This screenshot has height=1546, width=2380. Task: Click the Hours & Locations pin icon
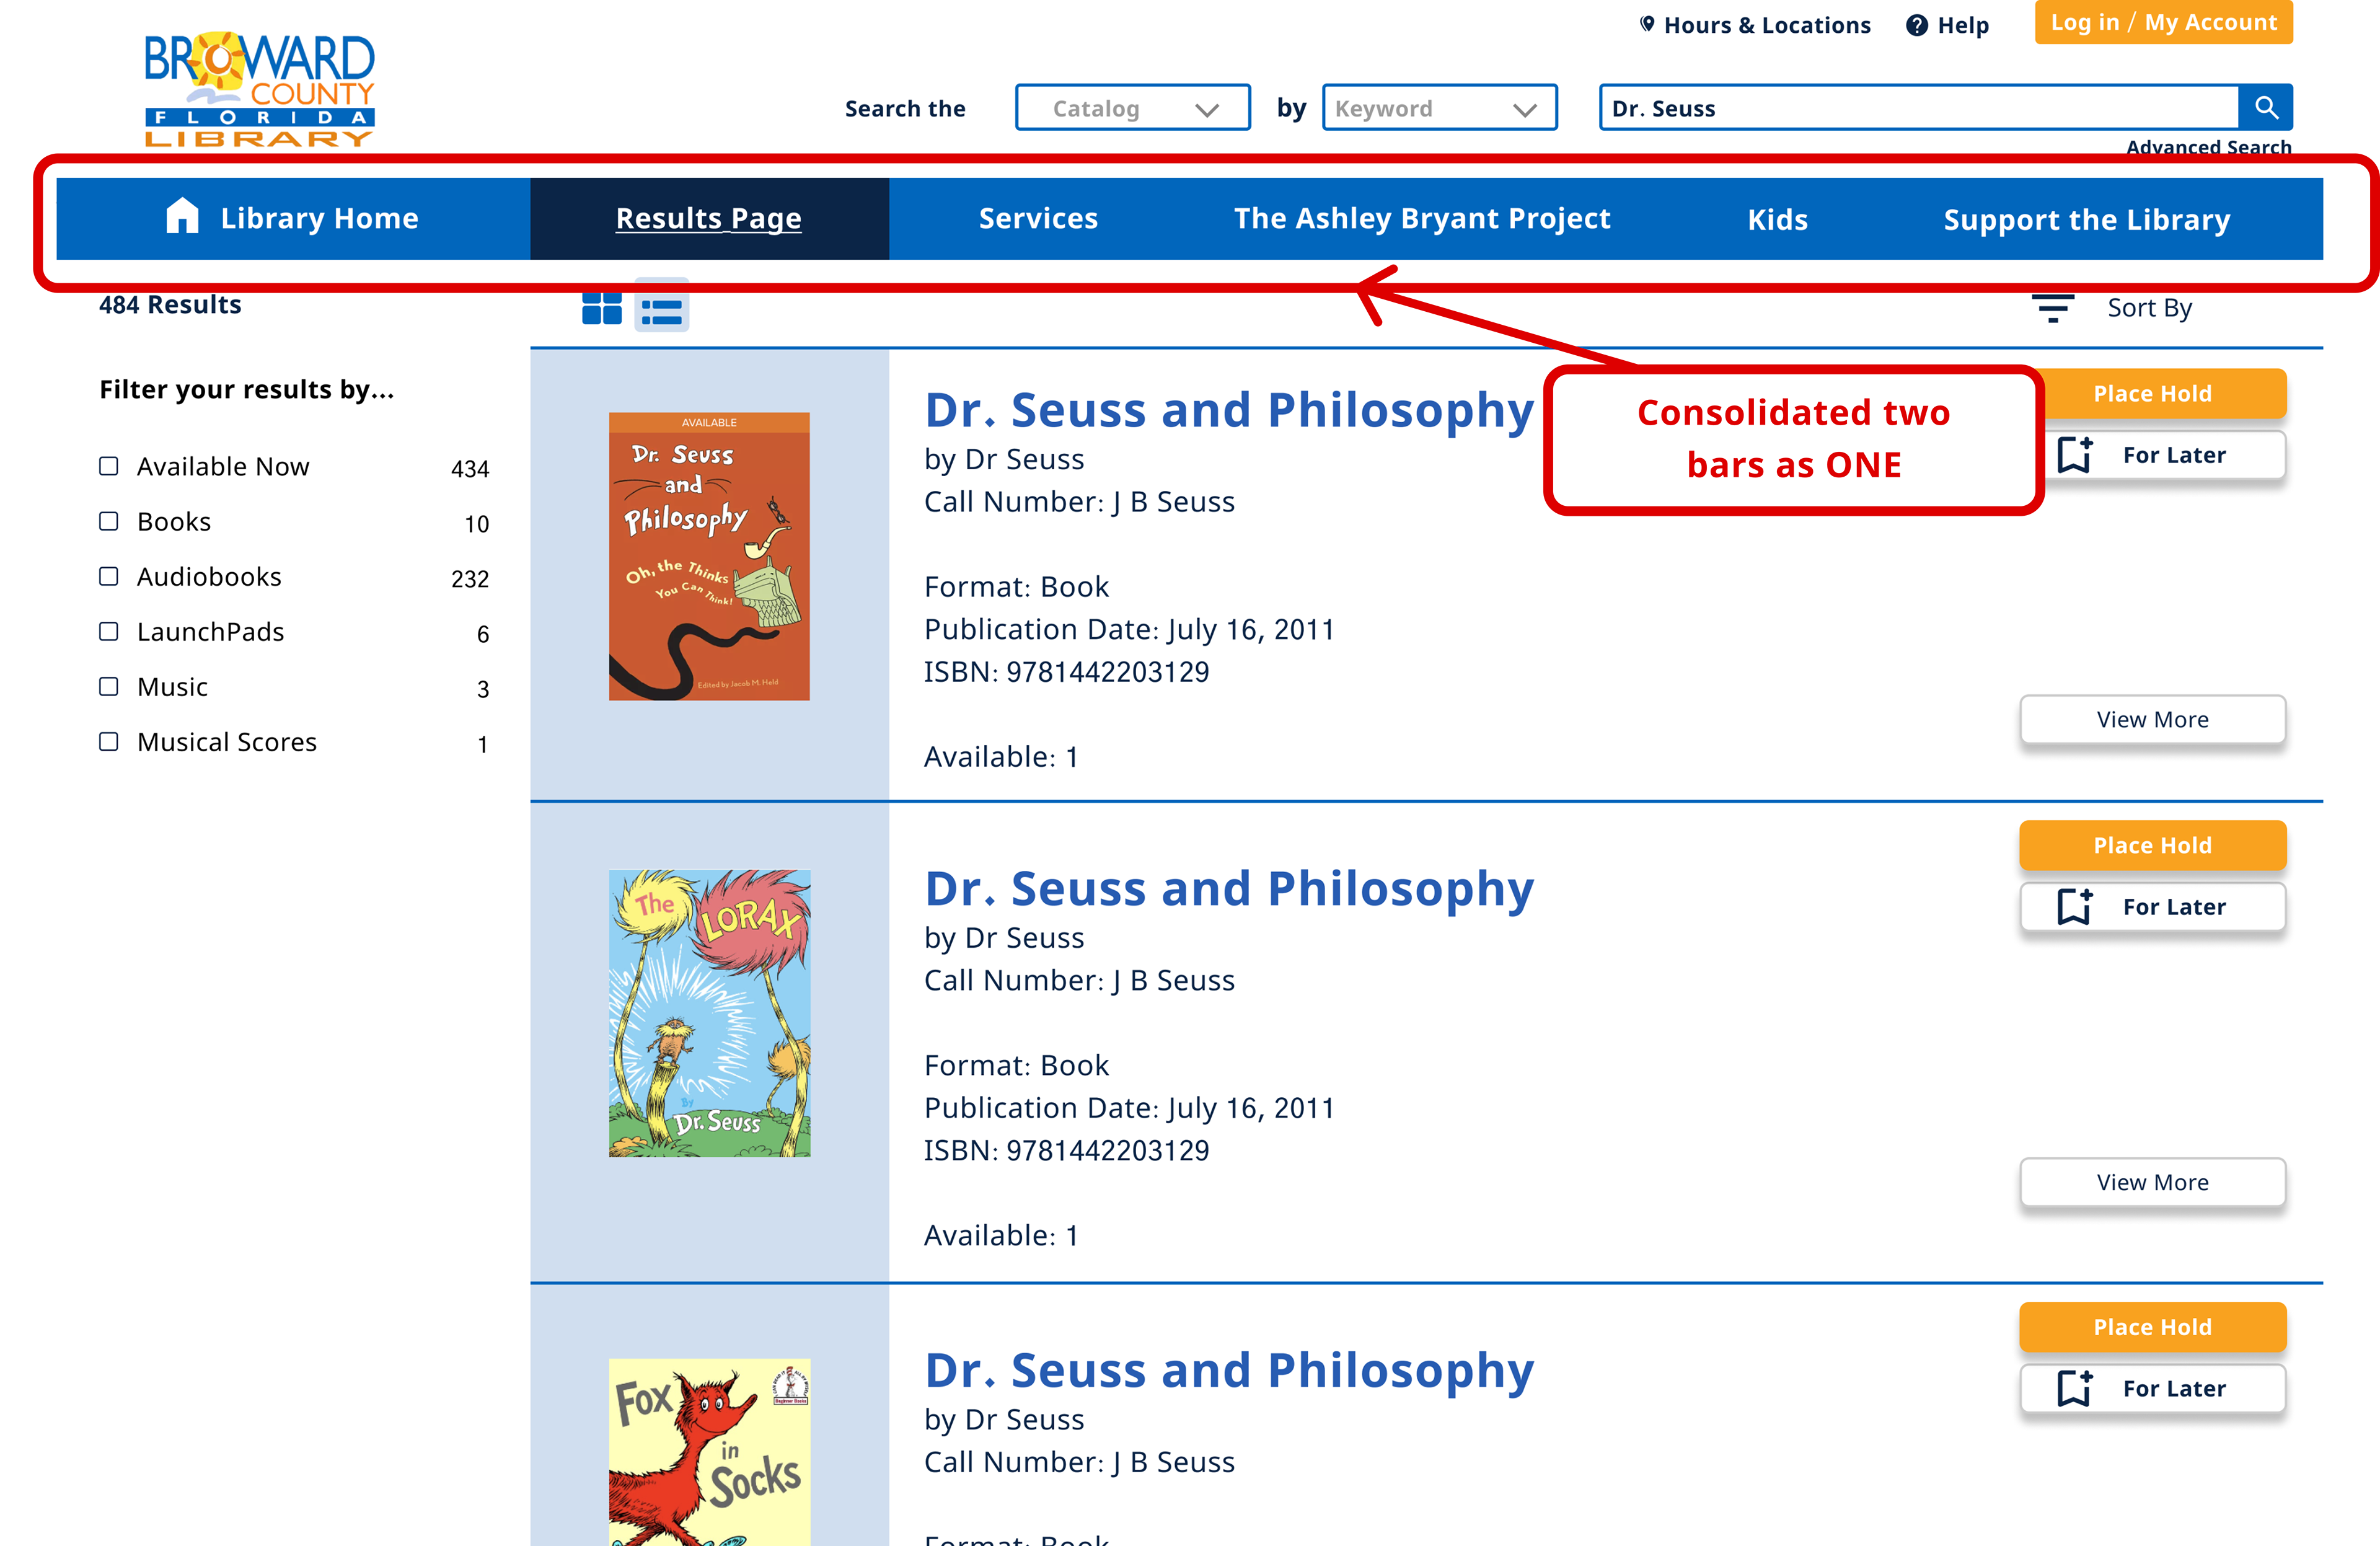[x=1647, y=24]
